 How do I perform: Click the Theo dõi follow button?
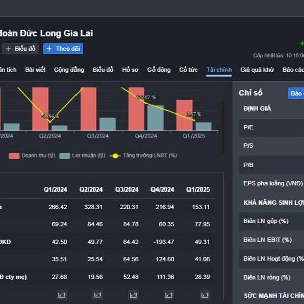63,49
